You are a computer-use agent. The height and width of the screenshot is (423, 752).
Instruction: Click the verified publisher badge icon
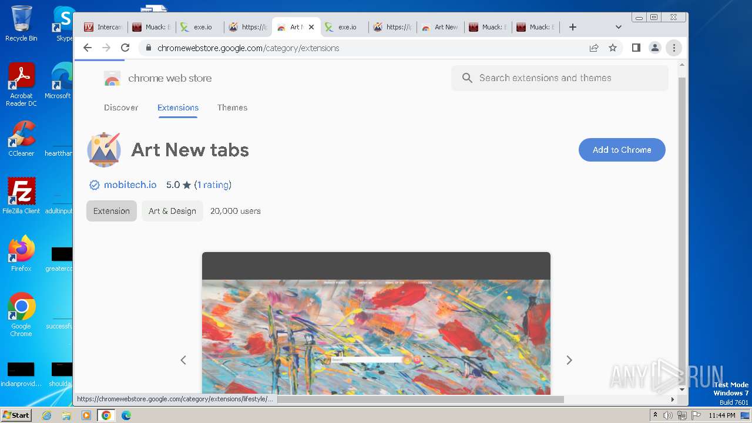94,185
